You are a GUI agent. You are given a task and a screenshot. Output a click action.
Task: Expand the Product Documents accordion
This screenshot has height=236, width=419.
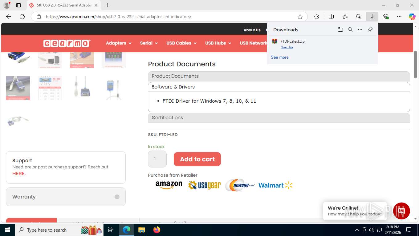[x=279, y=76]
